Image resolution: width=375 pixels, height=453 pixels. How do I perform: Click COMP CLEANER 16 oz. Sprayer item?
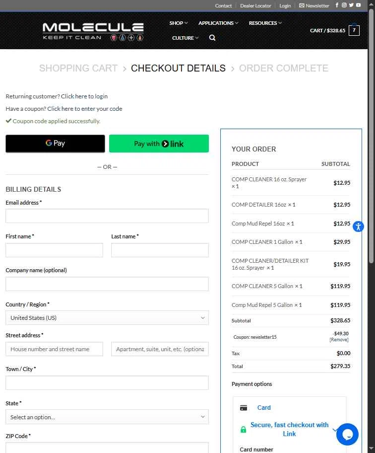click(269, 183)
